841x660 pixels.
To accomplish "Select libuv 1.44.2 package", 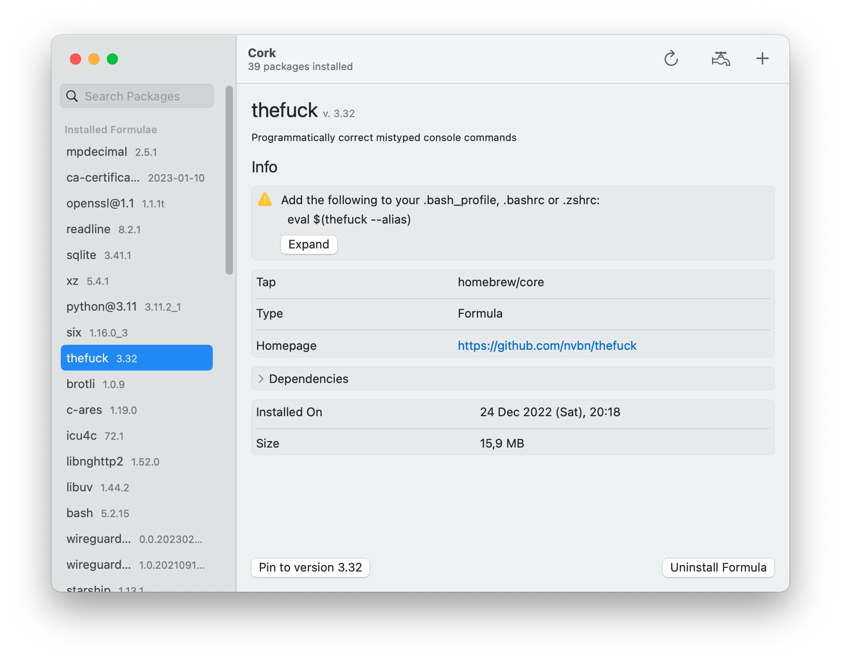I will pos(137,487).
